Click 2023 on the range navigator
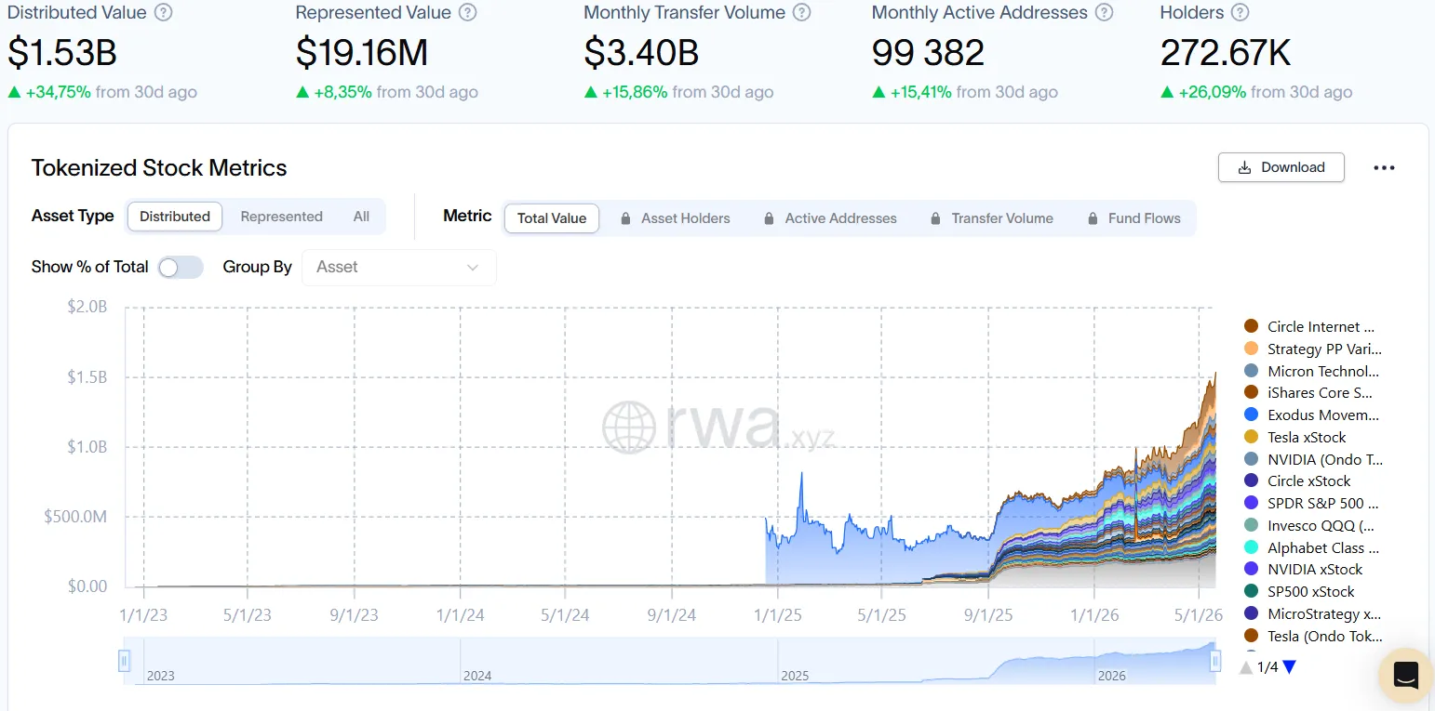Image resolution: width=1435 pixels, height=711 pixels. [161, 676]
